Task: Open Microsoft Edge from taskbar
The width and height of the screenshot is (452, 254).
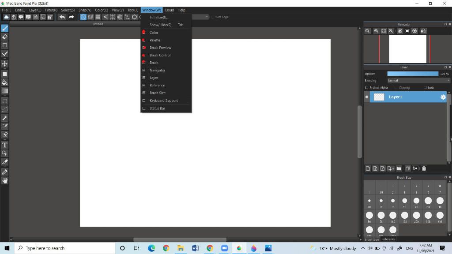Action: tap(151, 248)
